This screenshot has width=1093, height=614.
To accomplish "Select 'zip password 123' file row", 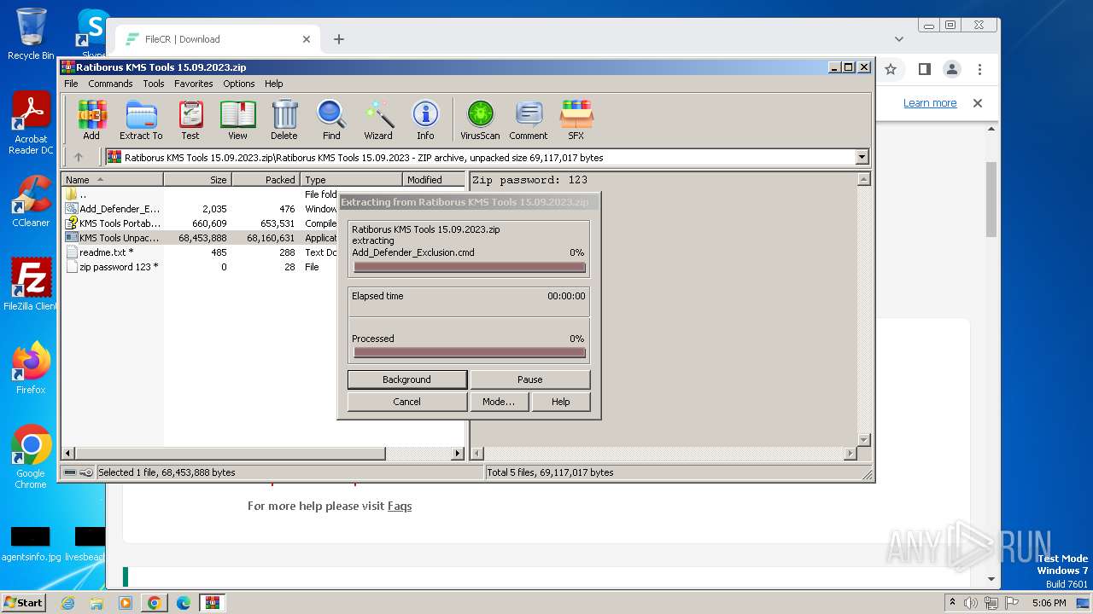I will [263, 267].
